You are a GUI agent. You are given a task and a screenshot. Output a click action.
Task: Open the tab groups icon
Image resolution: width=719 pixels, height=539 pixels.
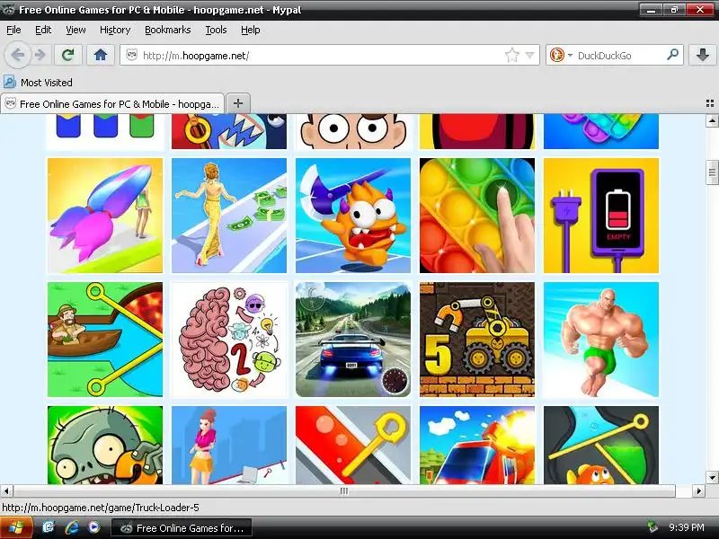[710, 103]
